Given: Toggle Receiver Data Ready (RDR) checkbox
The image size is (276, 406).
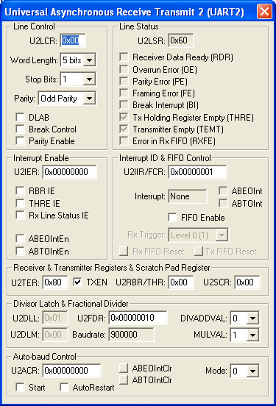Looking at the screenshot, I should 124,57.
